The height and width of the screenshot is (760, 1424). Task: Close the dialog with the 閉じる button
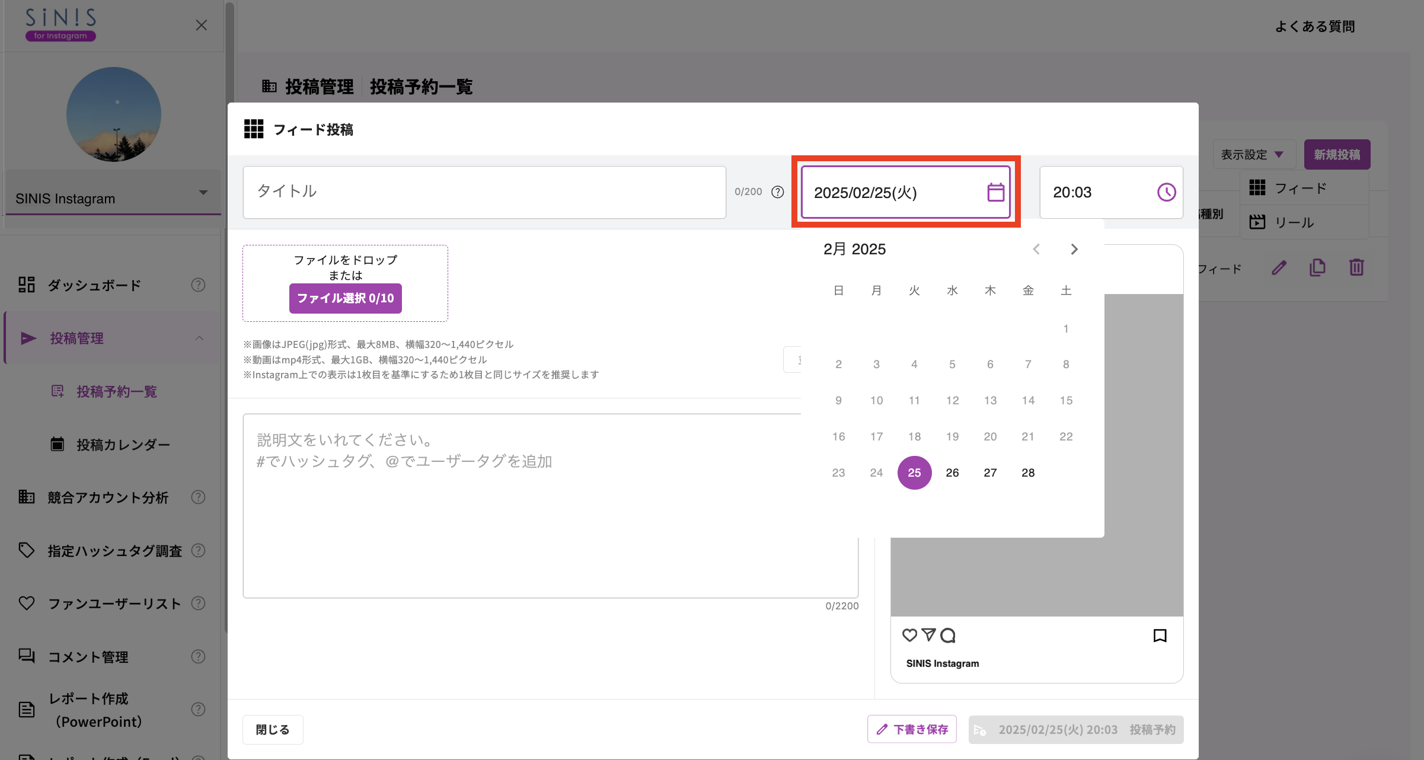pos(272,729)
